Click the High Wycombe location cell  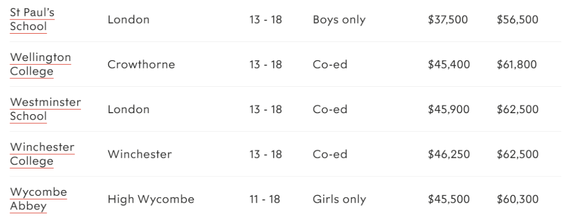tap(151, 199)
